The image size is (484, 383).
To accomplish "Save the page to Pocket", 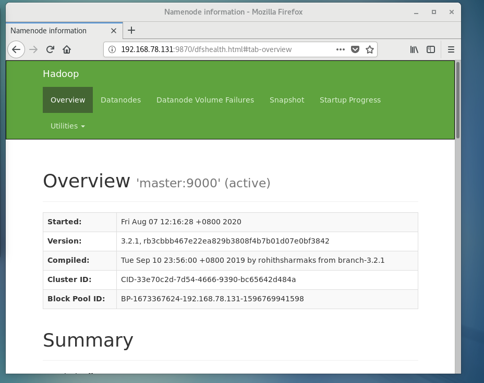I will click(x=355, y=49).
